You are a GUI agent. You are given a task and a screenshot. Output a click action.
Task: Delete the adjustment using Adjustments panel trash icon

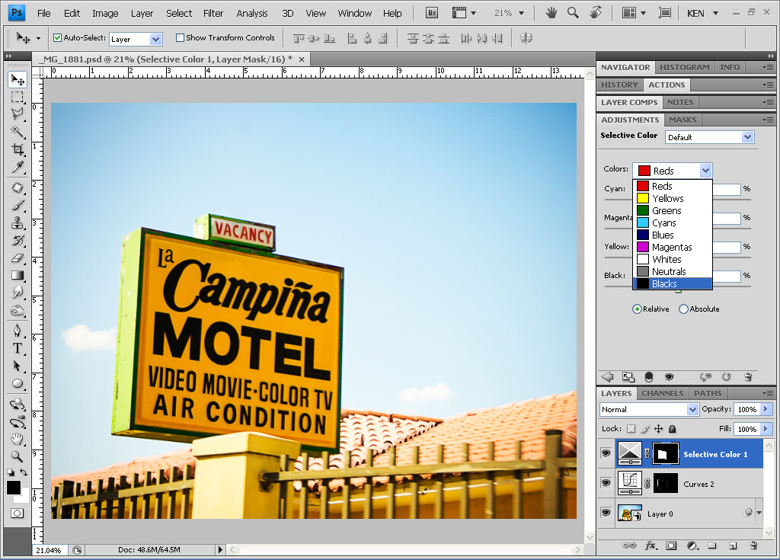748,377
